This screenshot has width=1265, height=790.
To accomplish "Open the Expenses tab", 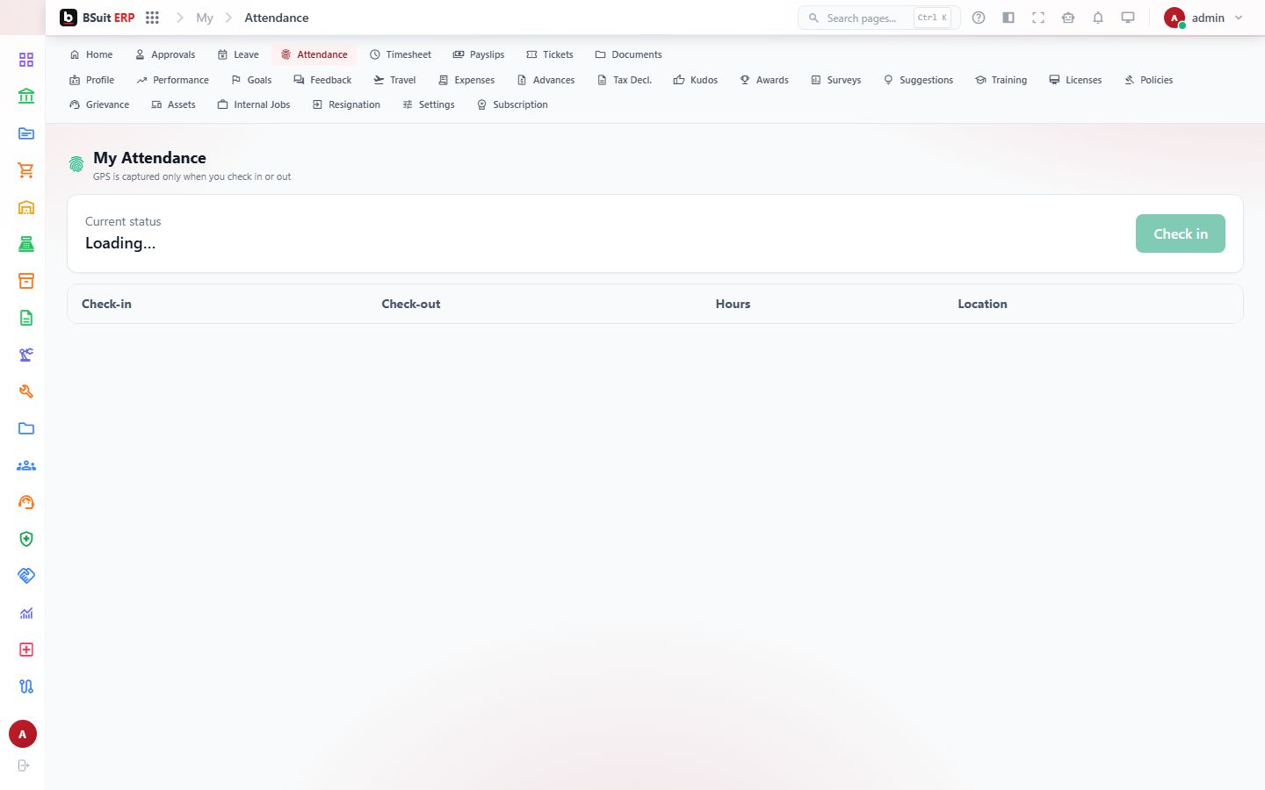I will coord(466,80).
